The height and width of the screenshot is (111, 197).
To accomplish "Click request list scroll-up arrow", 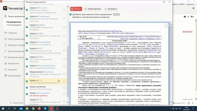I will pos(68,7).
